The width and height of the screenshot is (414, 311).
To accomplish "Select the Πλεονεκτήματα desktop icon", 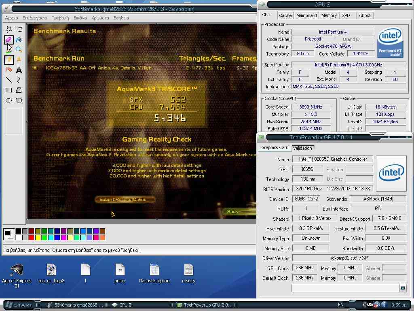I will [154, 273].
